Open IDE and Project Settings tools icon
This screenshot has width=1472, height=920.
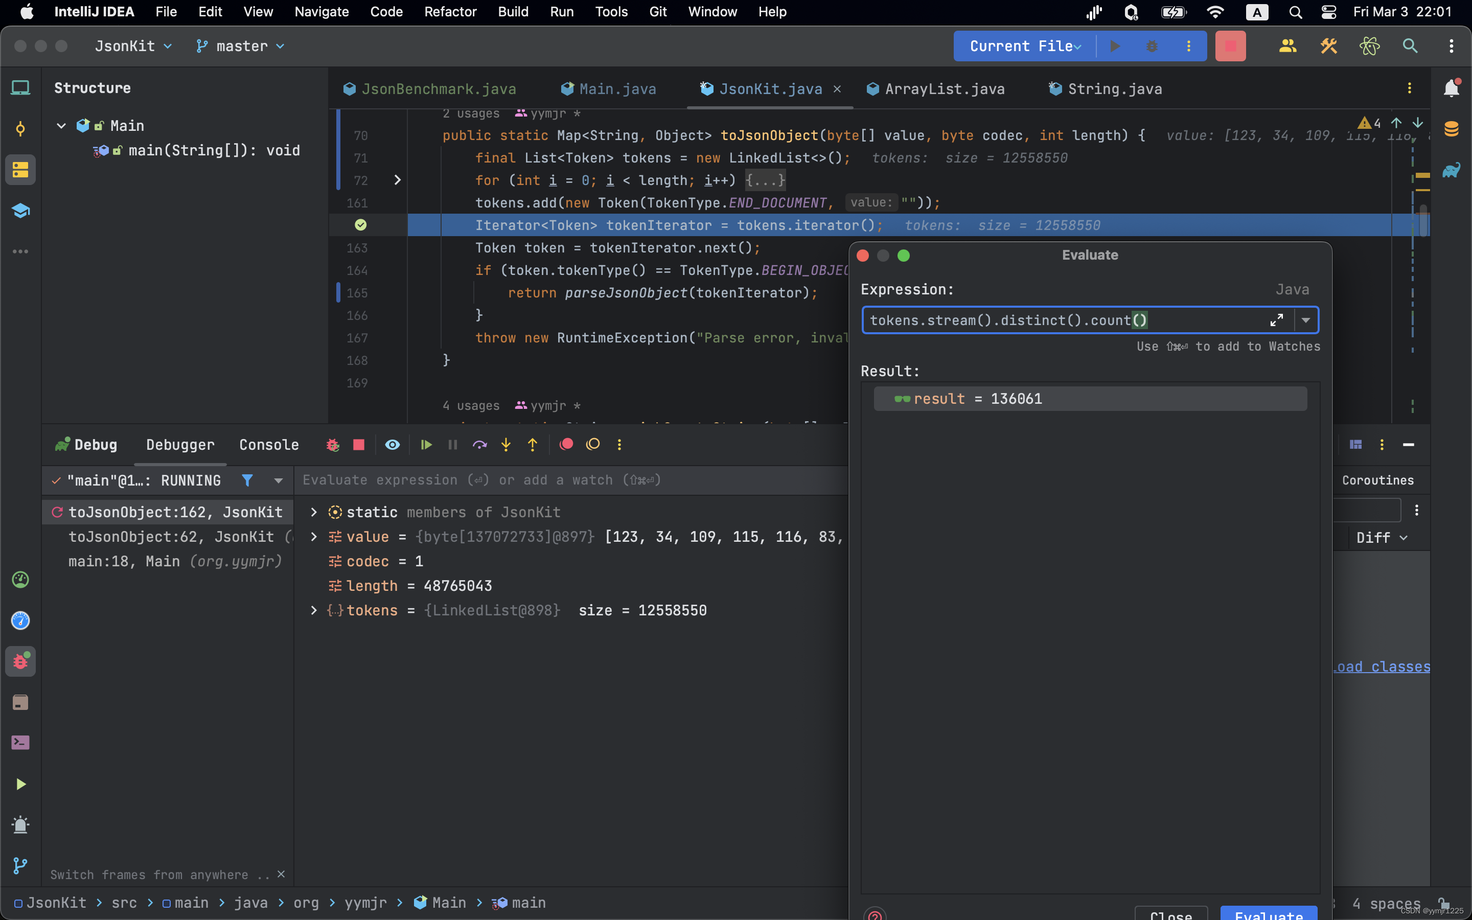pos(1328,45)
